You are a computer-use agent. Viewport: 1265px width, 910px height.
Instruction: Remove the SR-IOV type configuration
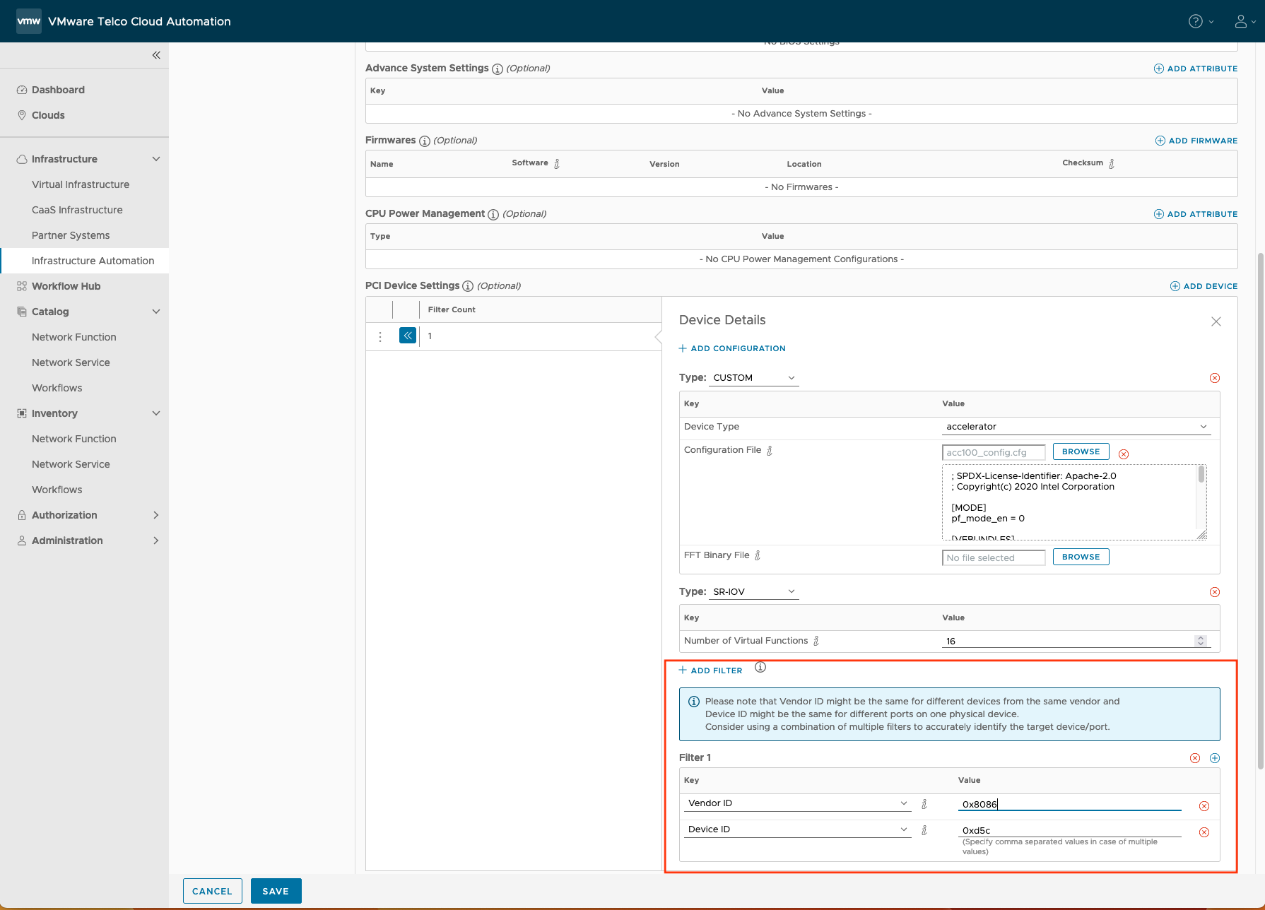(1215, 592)
